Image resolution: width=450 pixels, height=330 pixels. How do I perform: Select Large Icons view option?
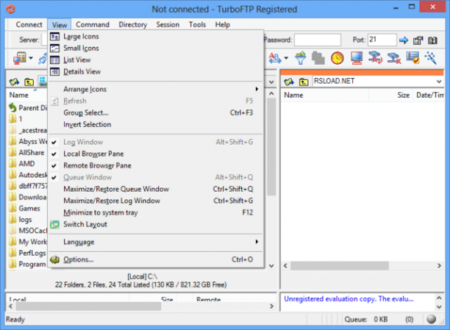click(156, 37)
